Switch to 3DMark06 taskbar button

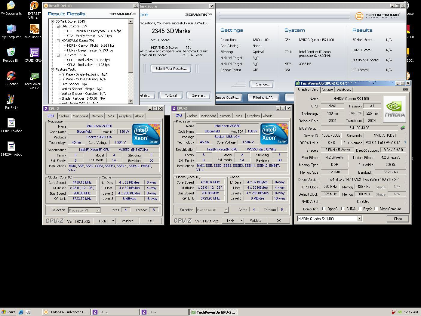(x=66, y=312)
